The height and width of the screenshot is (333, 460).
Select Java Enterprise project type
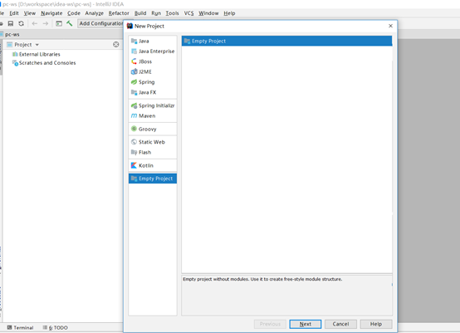(x=153, y=51)
